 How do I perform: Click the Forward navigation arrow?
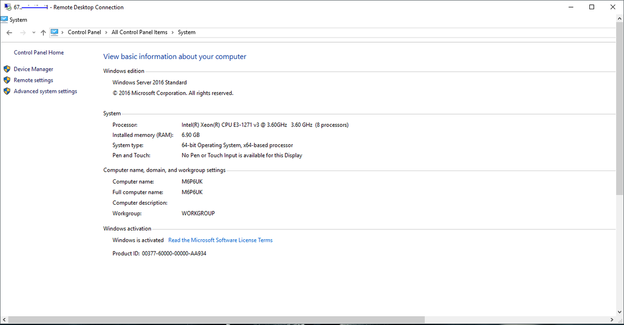click(22, 33)
